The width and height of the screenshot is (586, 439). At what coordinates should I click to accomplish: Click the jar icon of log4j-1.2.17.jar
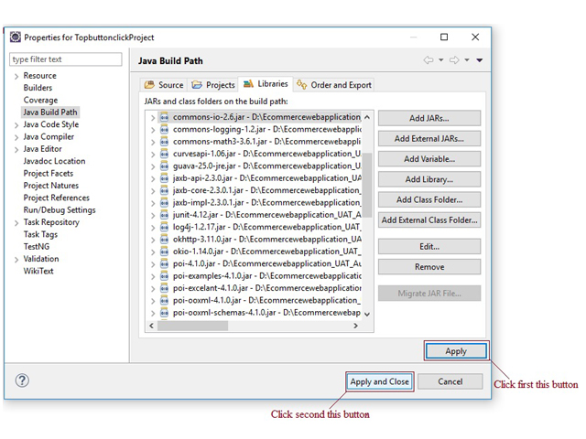165,227
